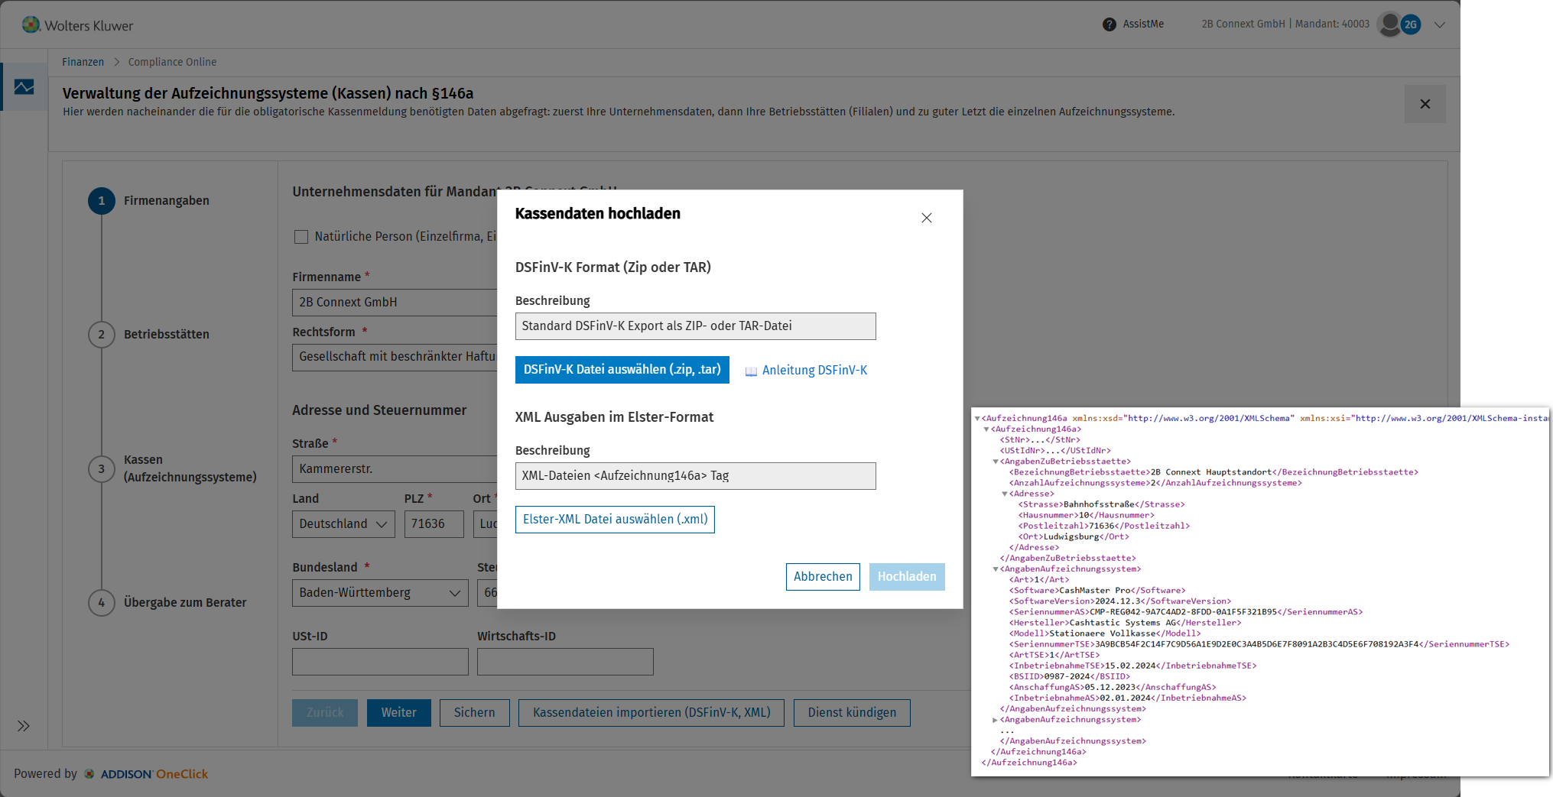Open the Bundesland Baden-Württemberg dropdown
The width and height of the screenshot is (1553, 797).
[380, 593]
